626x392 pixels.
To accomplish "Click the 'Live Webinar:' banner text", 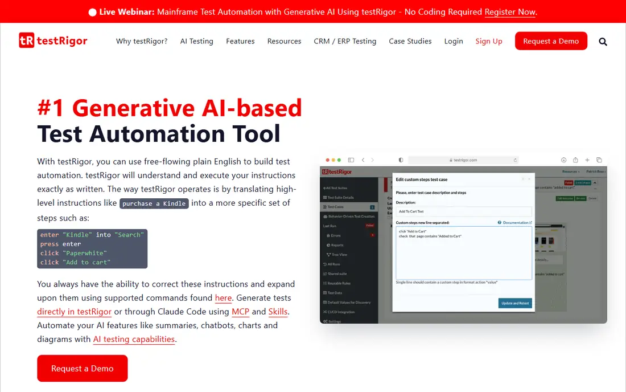I will (x=126, y=12).
